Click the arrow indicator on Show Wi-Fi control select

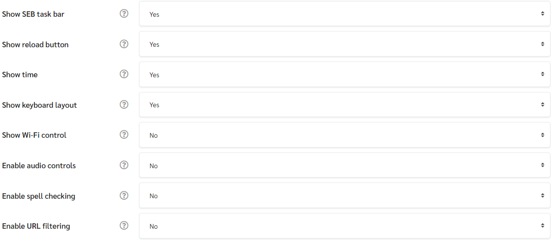pos(542,135)
